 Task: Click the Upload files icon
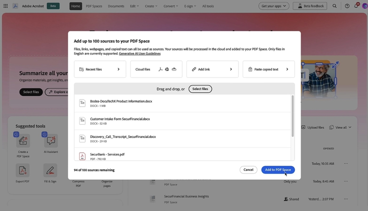303,127
